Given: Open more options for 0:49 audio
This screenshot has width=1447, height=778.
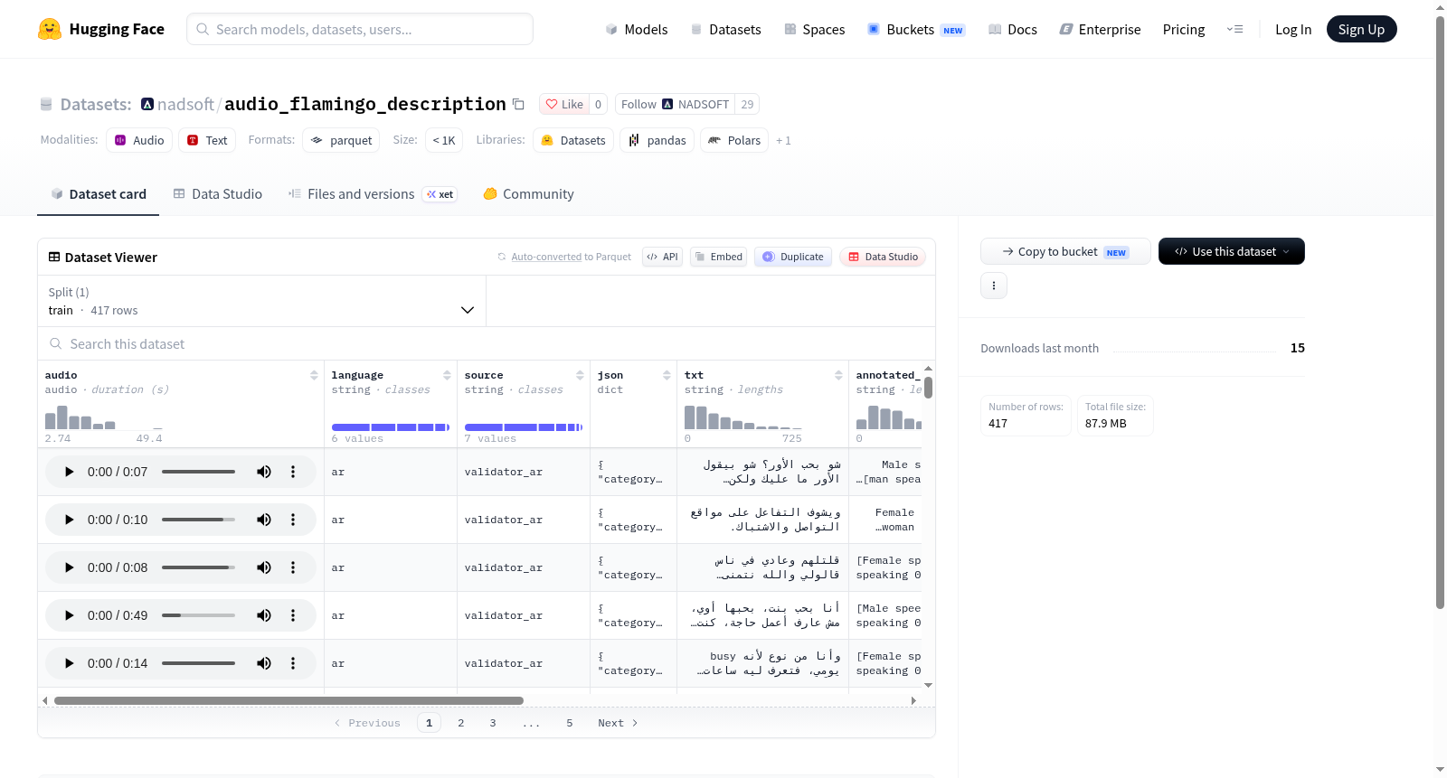Looking at the screenshot, I should click(293, 615).
